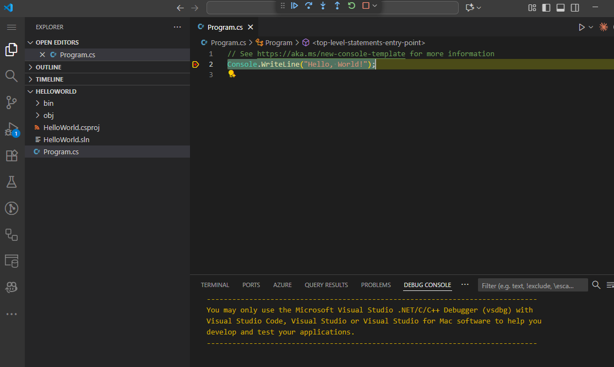The width and height of the screenshot is (614, 367).
Task: Open the Extensions view icon
Action: [x=11, y=155]
